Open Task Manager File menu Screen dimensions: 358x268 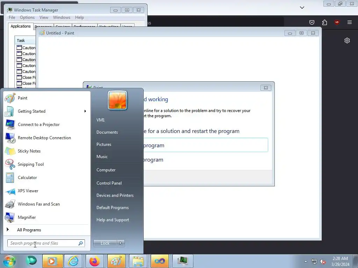click(x=12, y=17)
